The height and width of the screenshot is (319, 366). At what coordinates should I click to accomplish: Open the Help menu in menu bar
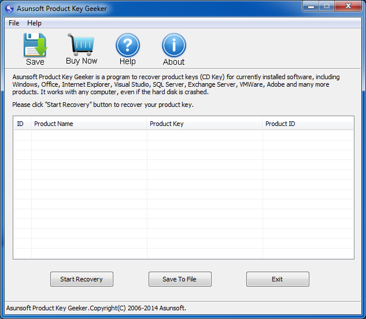34,23
